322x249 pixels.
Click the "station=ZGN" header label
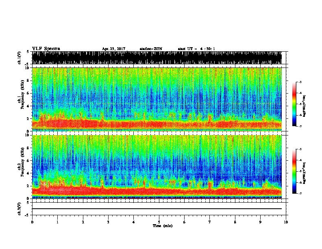151,49
